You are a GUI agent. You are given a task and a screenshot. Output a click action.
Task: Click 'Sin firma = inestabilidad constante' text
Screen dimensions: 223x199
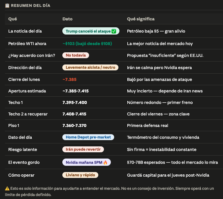point(162,150)
